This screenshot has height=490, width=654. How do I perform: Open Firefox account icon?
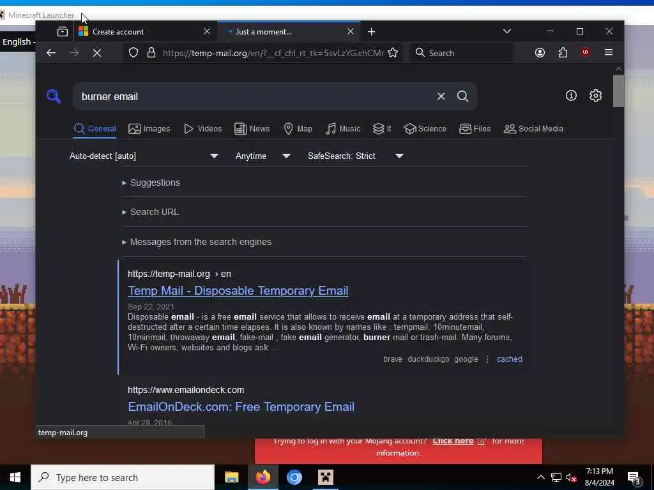pos(540,52)
